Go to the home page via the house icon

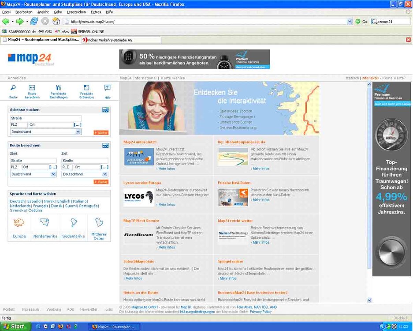coord(56,21)
